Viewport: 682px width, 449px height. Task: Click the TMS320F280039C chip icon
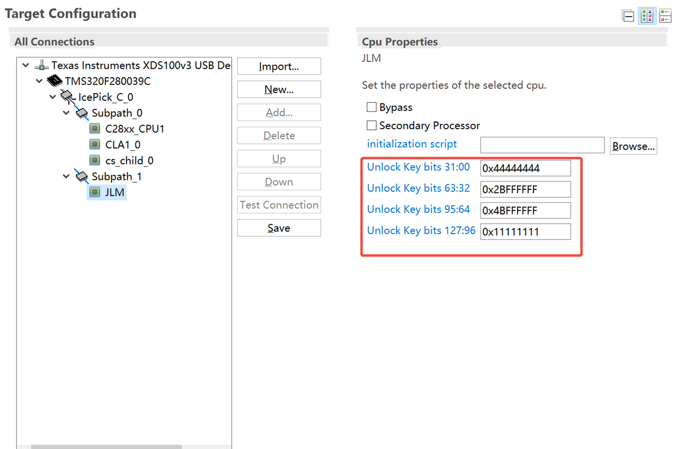click(x=54, y=81)
